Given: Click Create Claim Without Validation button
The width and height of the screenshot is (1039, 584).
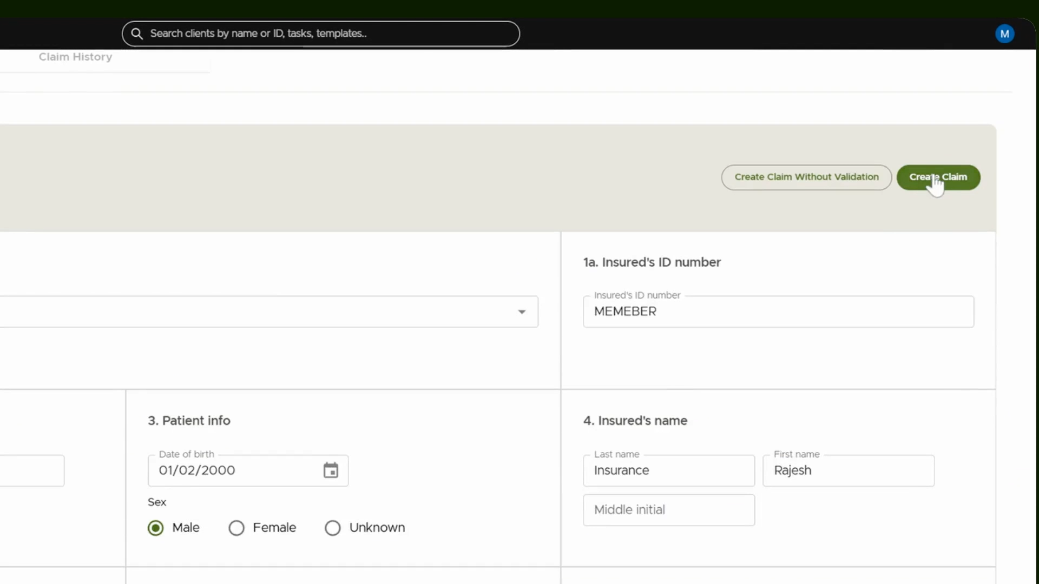Looking at the screenshot, I should tap(806, 177).
